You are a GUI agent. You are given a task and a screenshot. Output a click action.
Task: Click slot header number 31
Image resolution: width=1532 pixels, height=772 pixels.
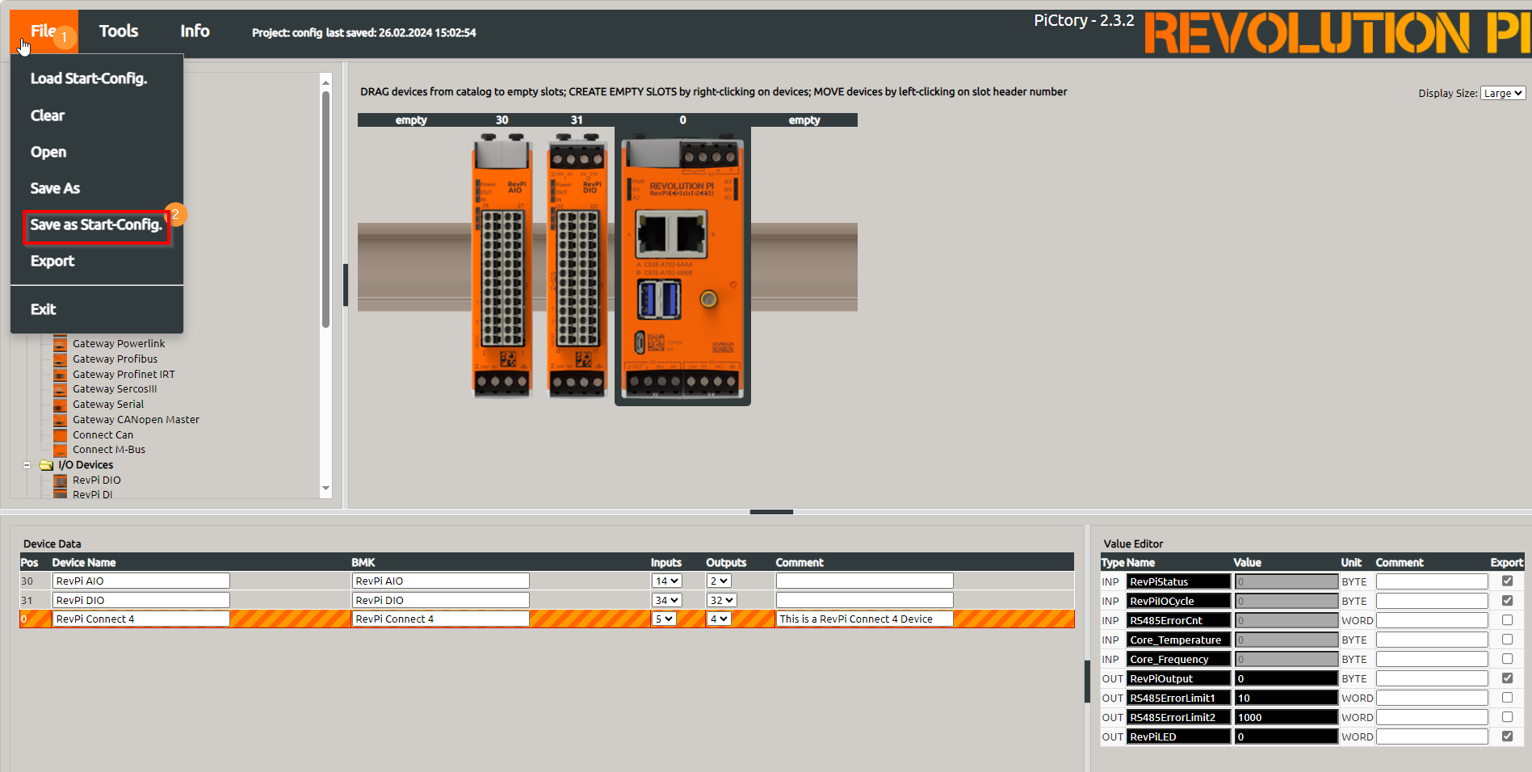(577, 120)
